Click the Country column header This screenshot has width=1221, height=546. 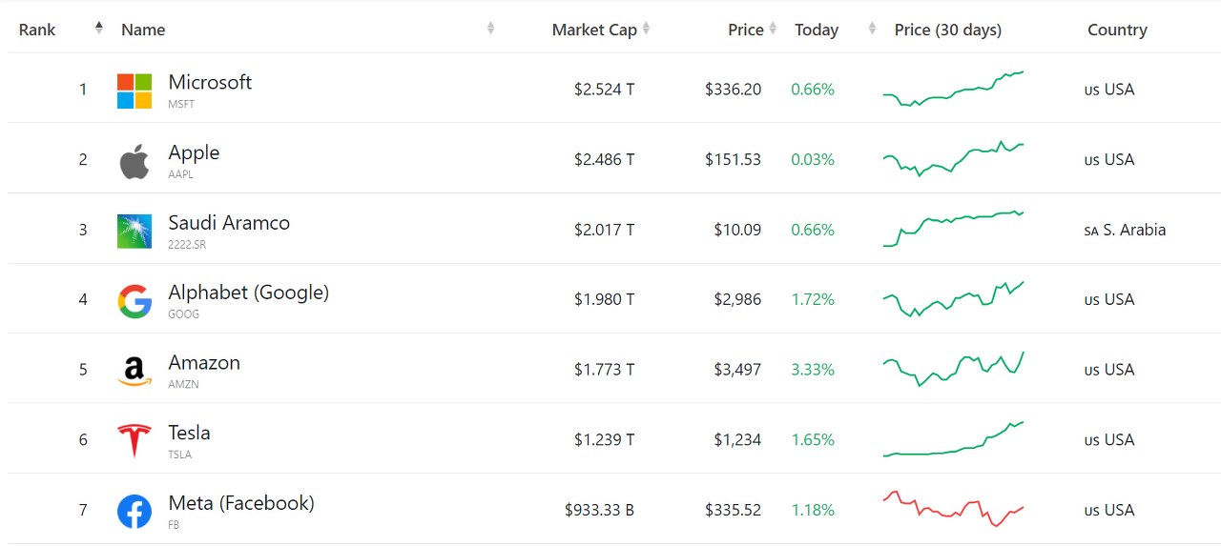1117,30
